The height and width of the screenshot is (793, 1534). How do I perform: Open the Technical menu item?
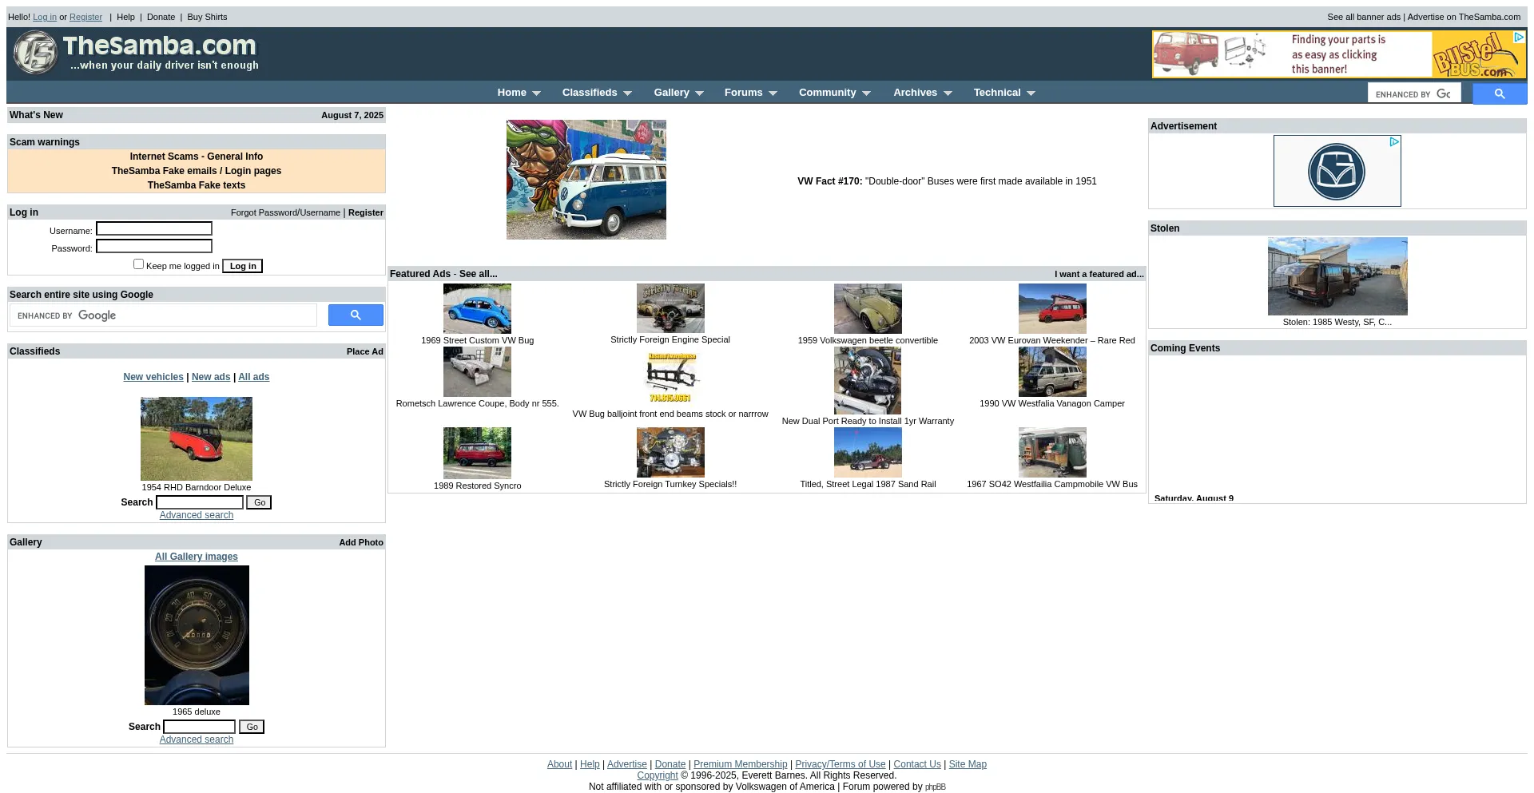[996, 93]
